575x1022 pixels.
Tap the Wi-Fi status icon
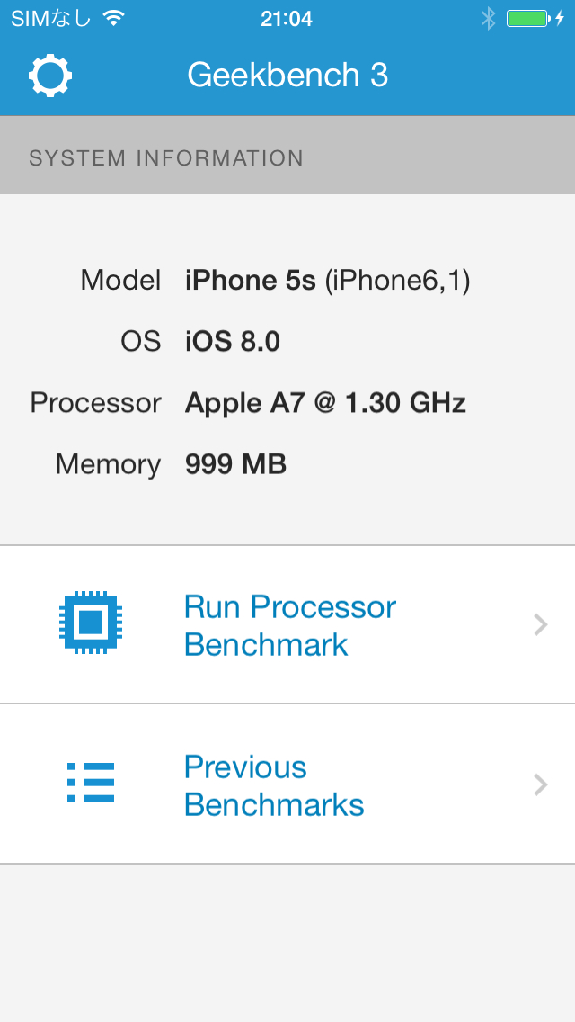pos(113,18)
